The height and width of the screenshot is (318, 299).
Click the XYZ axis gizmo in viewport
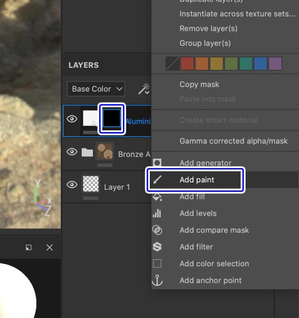point(43,198)
